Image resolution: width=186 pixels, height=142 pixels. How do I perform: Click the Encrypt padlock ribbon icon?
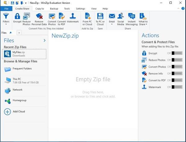pyautogui.click(x=17, y=16)
